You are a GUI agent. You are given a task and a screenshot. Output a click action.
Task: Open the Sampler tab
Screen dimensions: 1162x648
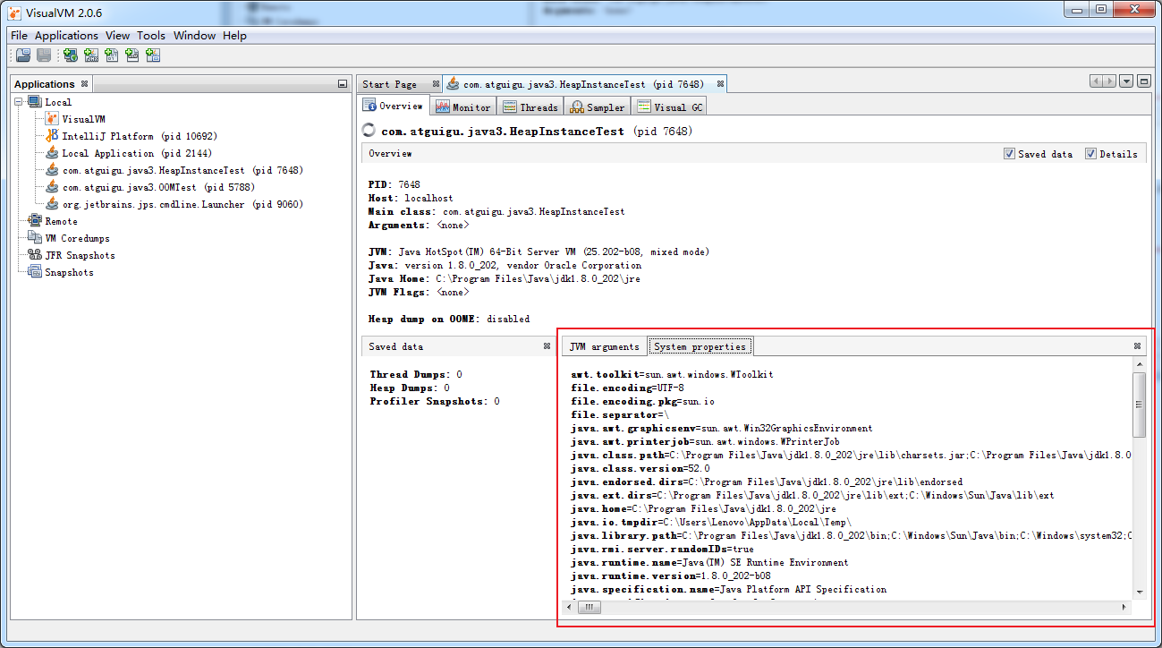click(597, 107)
